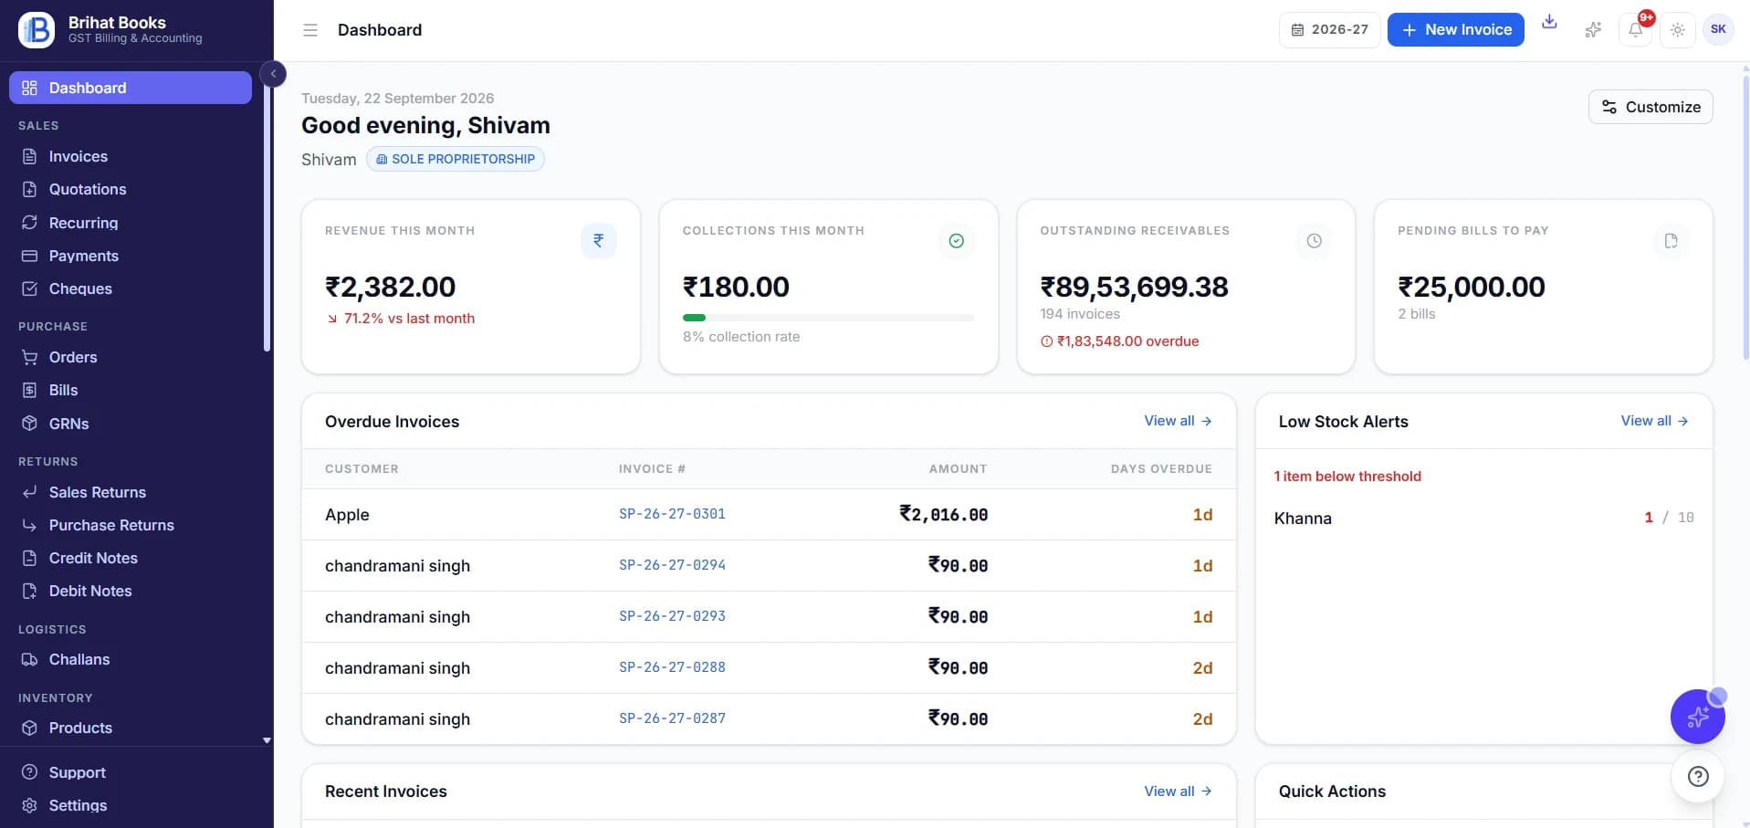
Task: Click the sidebar scrollbar down arrow
Action: [x=267, y=740]
